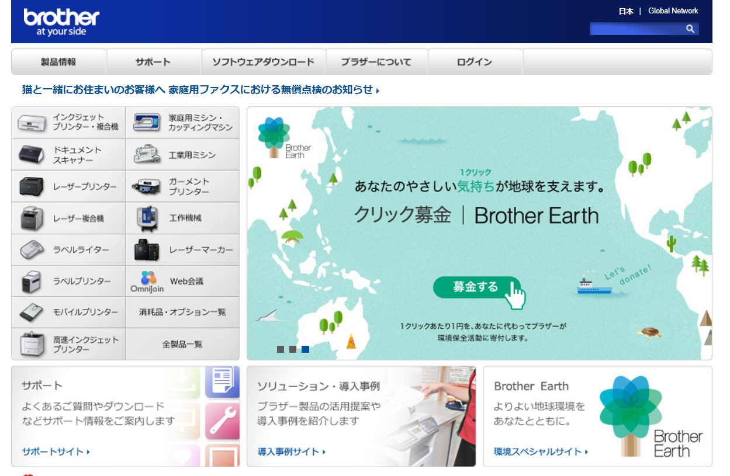The image size is (730, 476).
Task: Select third blue carousel indicator
Action: tap(306, 349)
